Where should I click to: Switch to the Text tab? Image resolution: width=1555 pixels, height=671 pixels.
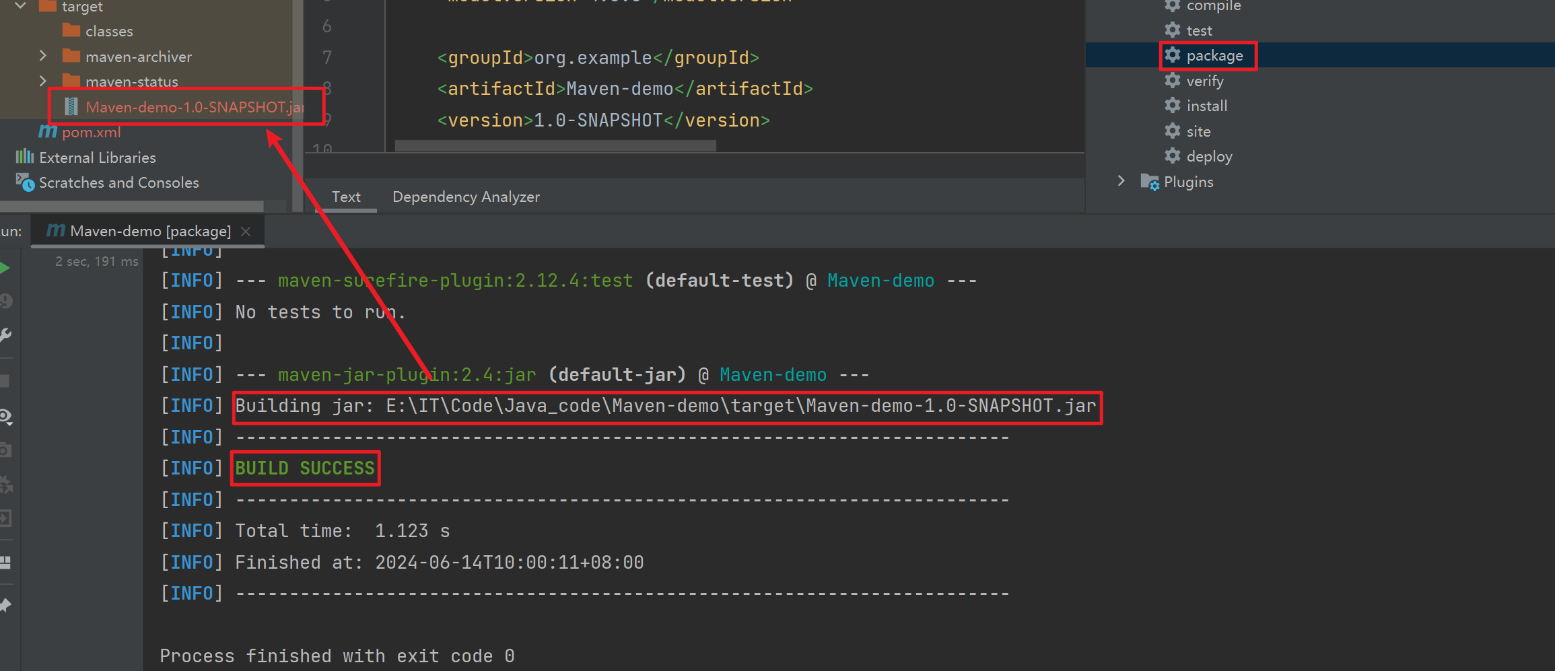tap(346, 197)
